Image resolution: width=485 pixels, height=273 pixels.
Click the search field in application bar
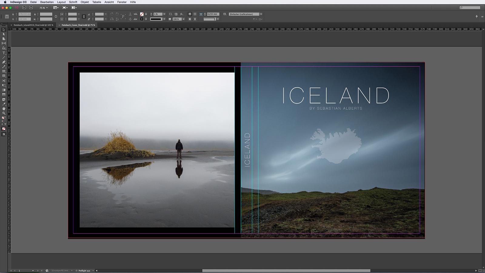(x=470, y=8)
